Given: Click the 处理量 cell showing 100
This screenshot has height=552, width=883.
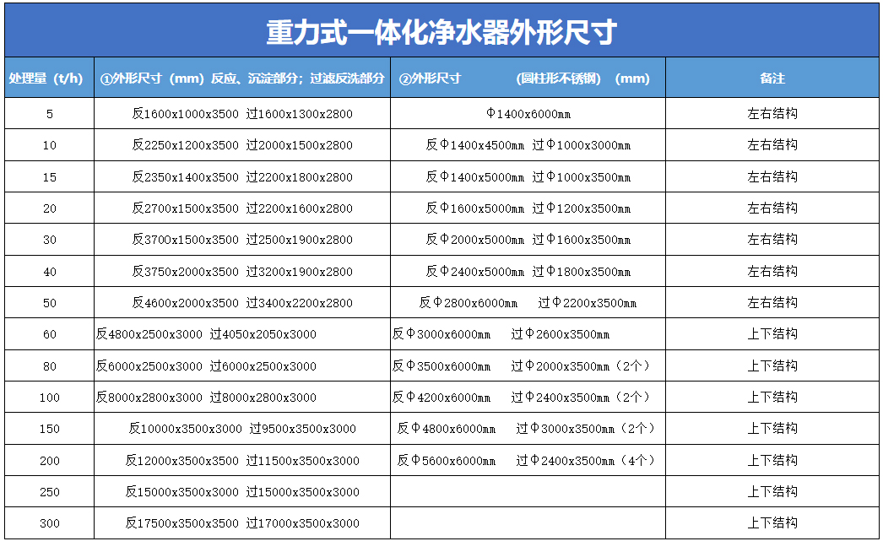Looking at the screenshot, I should [x=48, y=397].
